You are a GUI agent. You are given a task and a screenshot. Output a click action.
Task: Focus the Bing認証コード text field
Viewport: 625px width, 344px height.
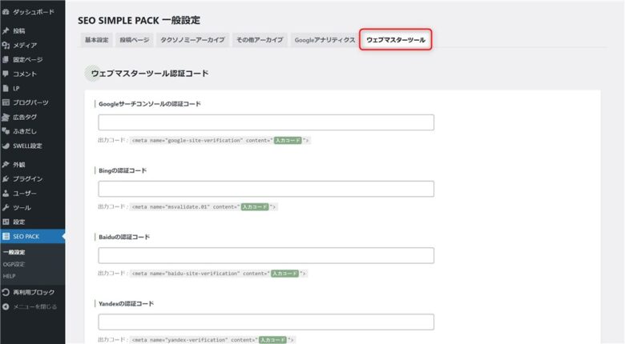[266, 189]
